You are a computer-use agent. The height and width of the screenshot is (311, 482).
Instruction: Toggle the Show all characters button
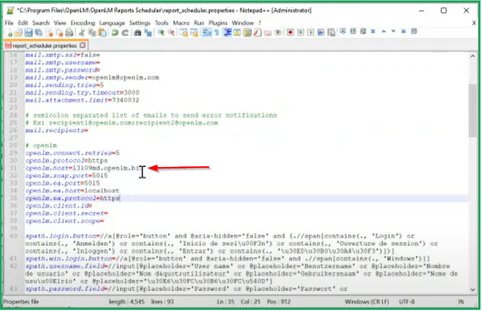click(x=216, y=33)
